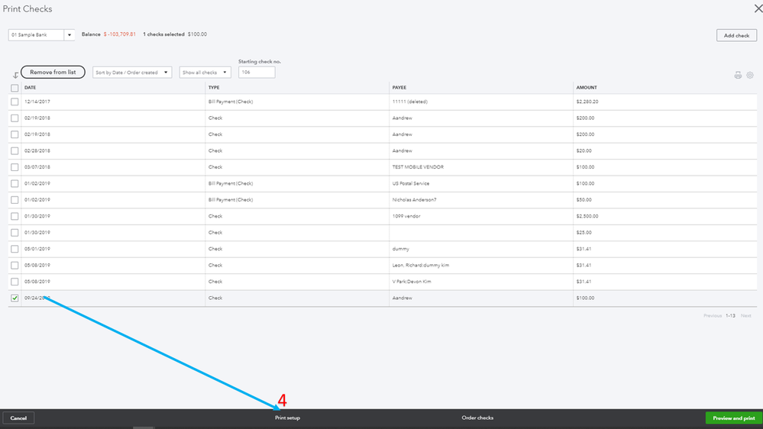
Task: Click the DATE column header
Action: [31, 88]
